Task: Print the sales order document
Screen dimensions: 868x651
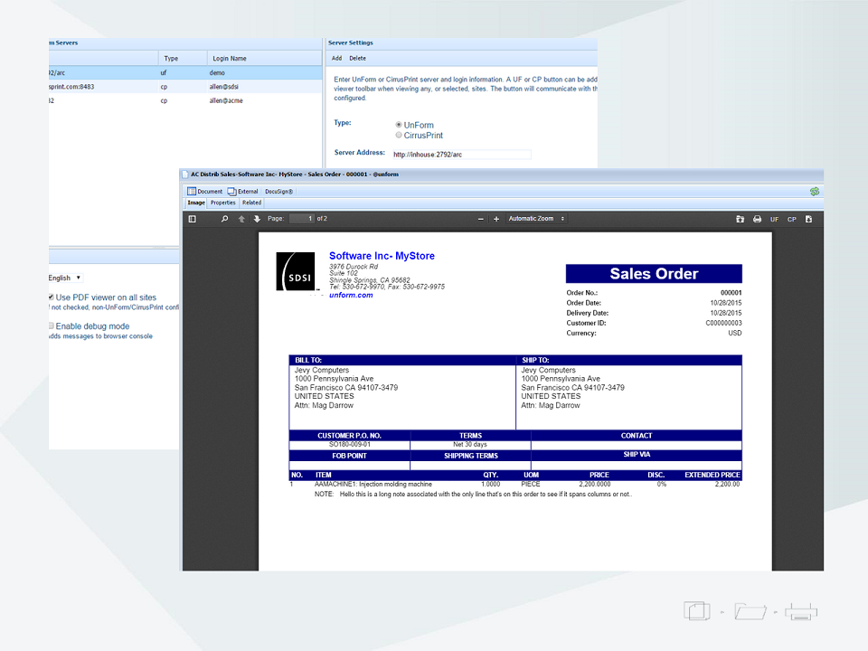Action: (759, 218)
